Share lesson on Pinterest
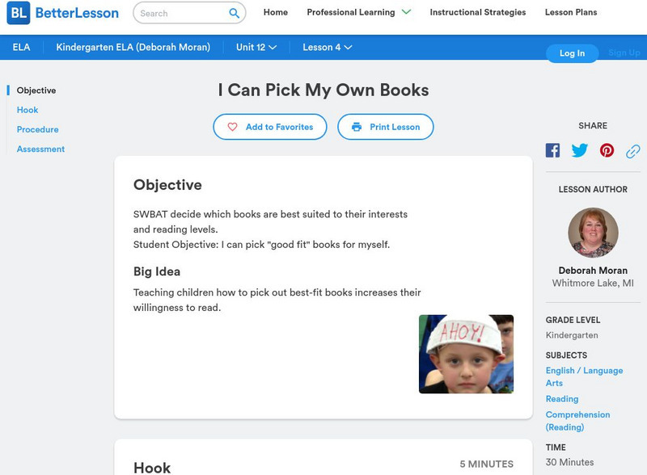This screenshot has width=647, height=475. [607, 150]
